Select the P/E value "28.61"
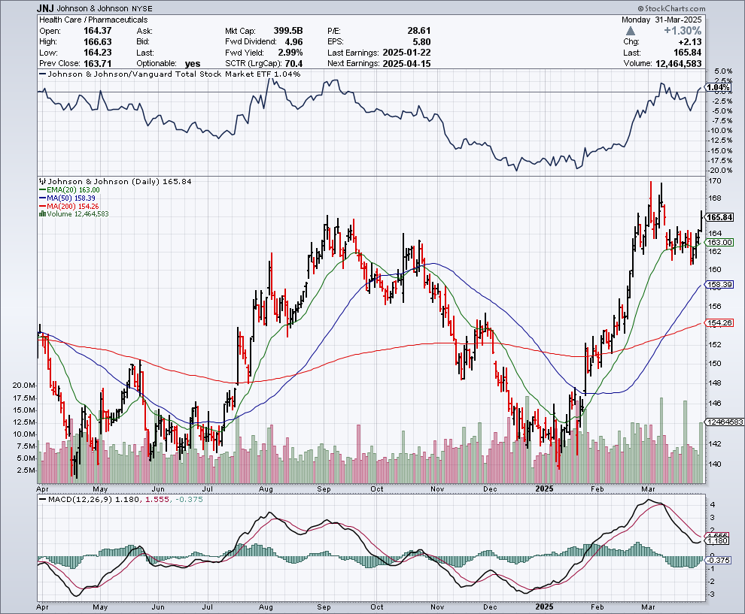This screenshot has width=745, height=614. [x=419, y=31]
